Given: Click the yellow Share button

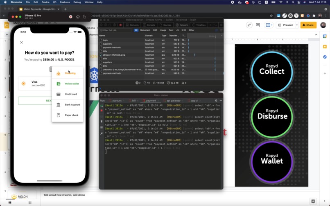Looking at the screenshot, I should 308,25.
